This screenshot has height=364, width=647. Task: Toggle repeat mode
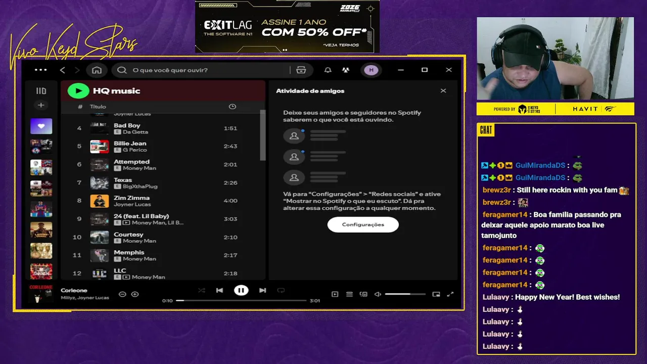[281, 290]
